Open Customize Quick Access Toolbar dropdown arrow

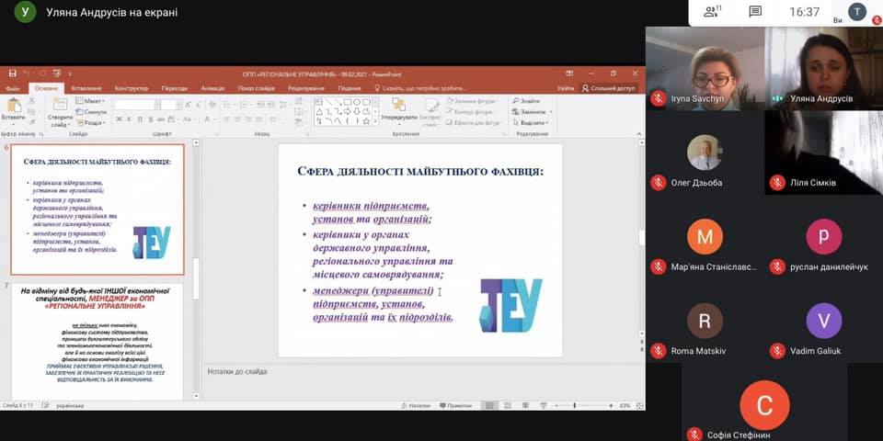pos(71,74)
